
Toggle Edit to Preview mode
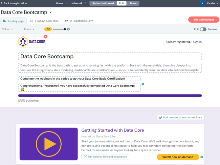(x=203, y=29)
